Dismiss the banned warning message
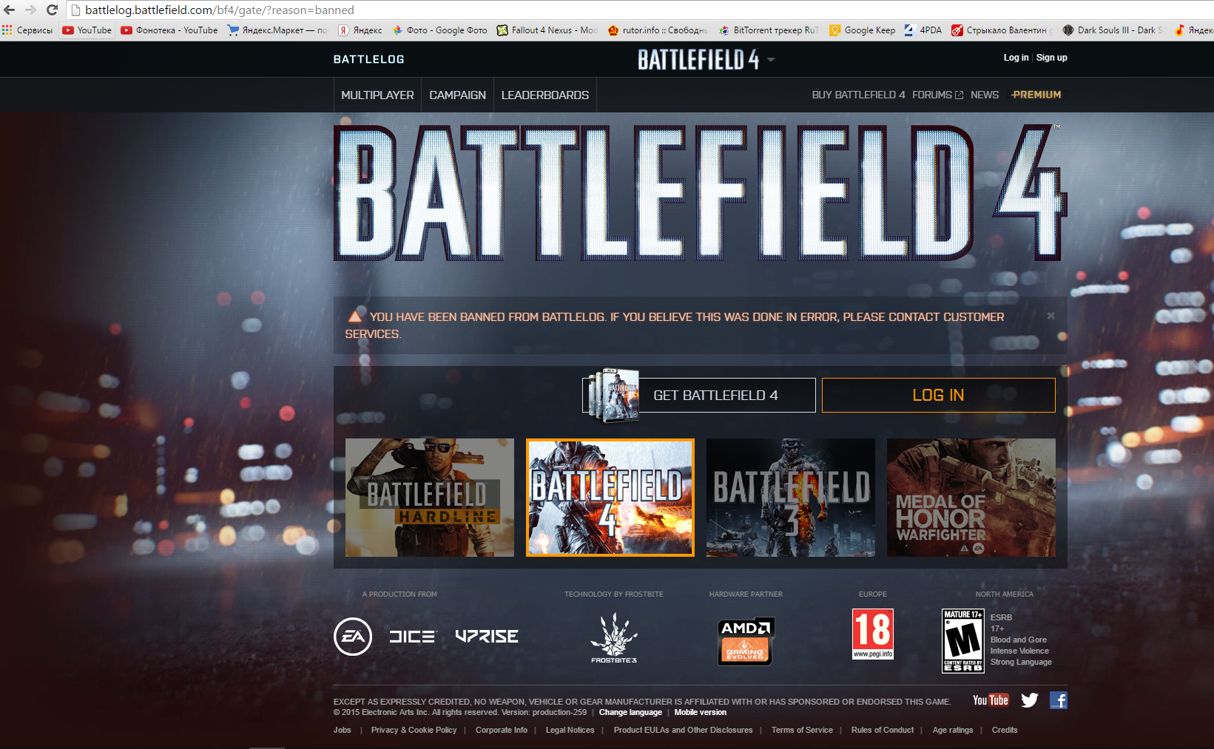The image size is (1214, 749). 1051,316
